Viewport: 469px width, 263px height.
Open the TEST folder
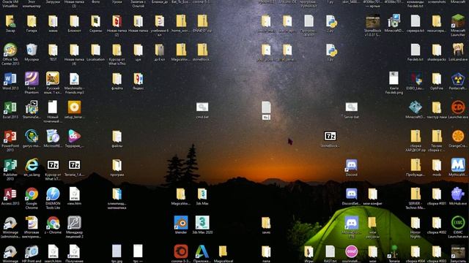pyautogui.click(x=53, y=50)
